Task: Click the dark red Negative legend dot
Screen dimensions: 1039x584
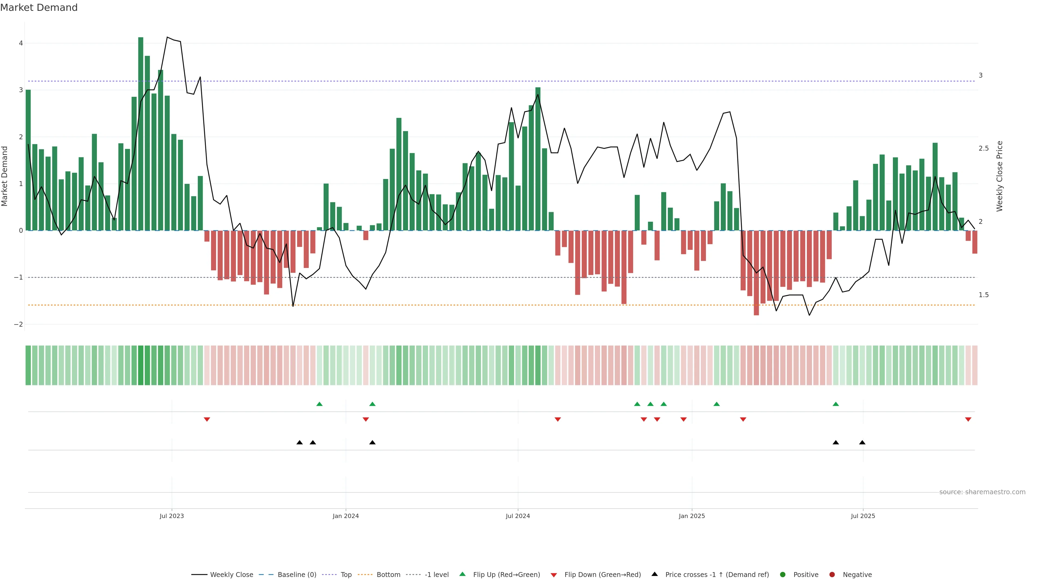Action: click(832, 575)
